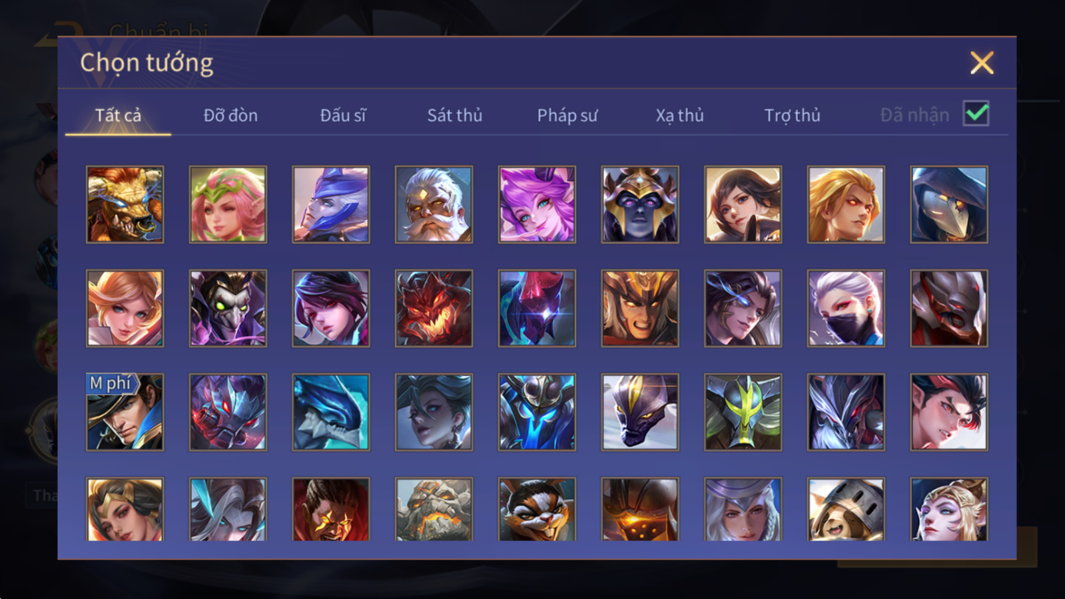Screen dimensions: 1065x599
Task: Close the 'Chọn tướng' dialog
Action: pyautogui.click(x=982, y=63)
